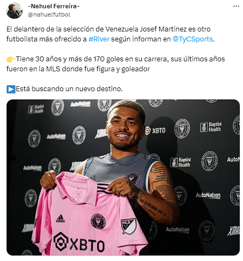Click the MLS shield badge on the pink jersey
The height and width of the screenshot is (261, 243).
tap(128, 226)
